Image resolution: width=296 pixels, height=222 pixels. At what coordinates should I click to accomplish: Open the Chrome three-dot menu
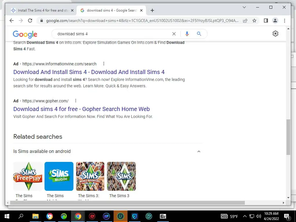click(x=284, y=21)
